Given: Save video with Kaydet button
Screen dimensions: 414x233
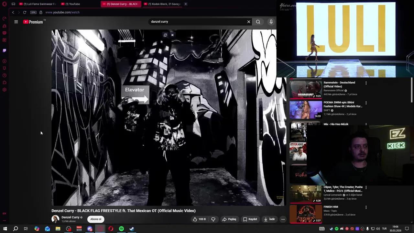Looking at the screenshot, I should click(250, 219).
